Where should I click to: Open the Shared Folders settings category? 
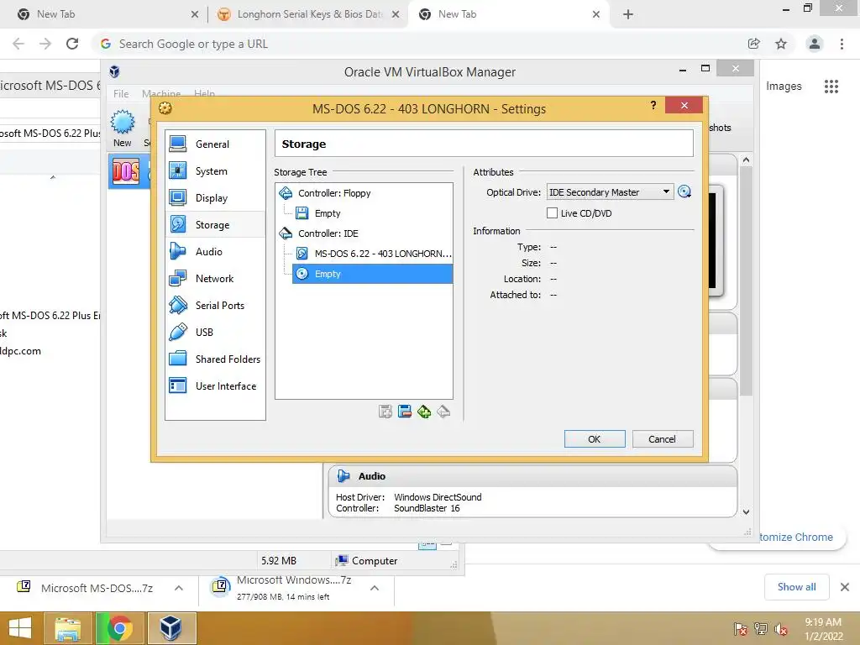click(215, 359)
